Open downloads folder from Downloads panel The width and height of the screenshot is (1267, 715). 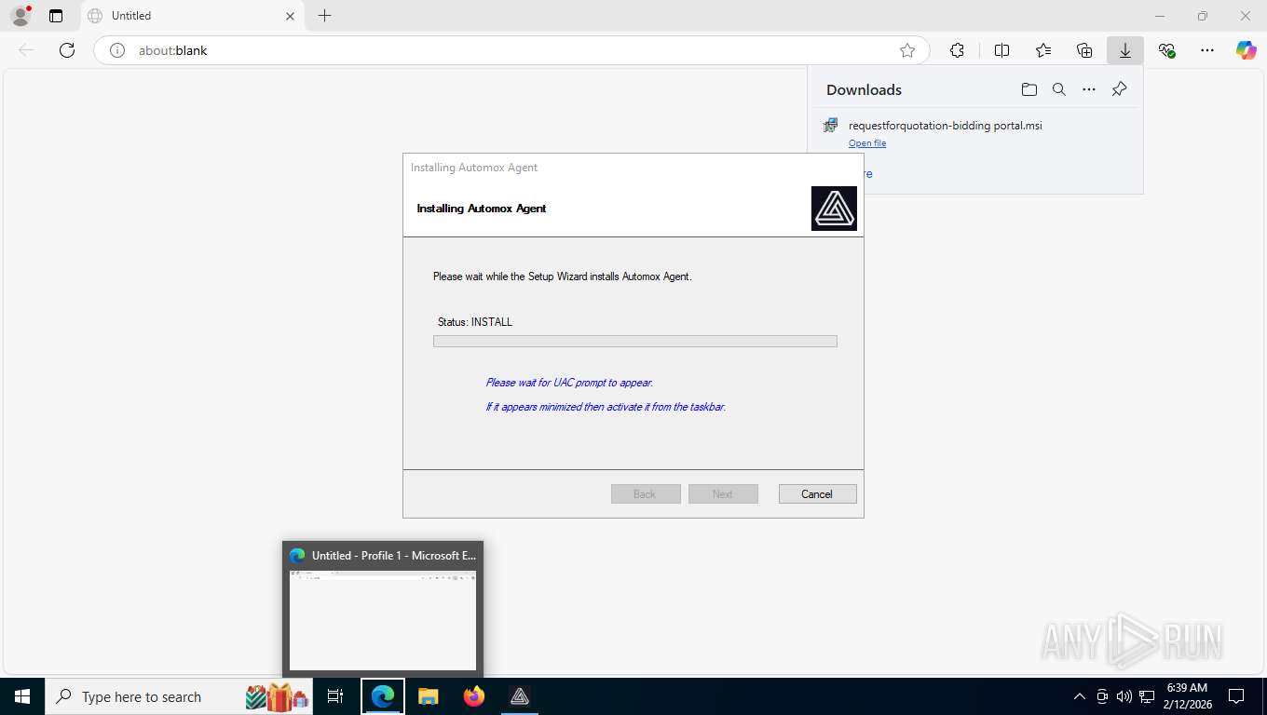1029,89
